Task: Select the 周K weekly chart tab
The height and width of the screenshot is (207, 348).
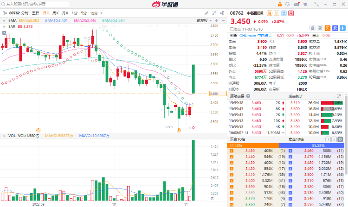Action: point(56,13)
